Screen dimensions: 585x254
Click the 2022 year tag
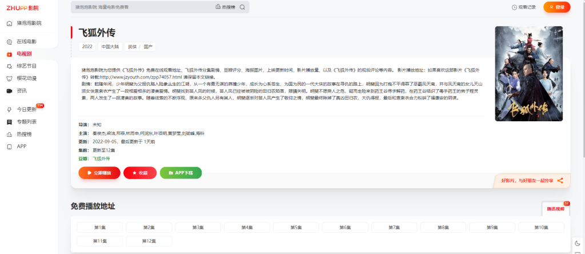(87, 47)
